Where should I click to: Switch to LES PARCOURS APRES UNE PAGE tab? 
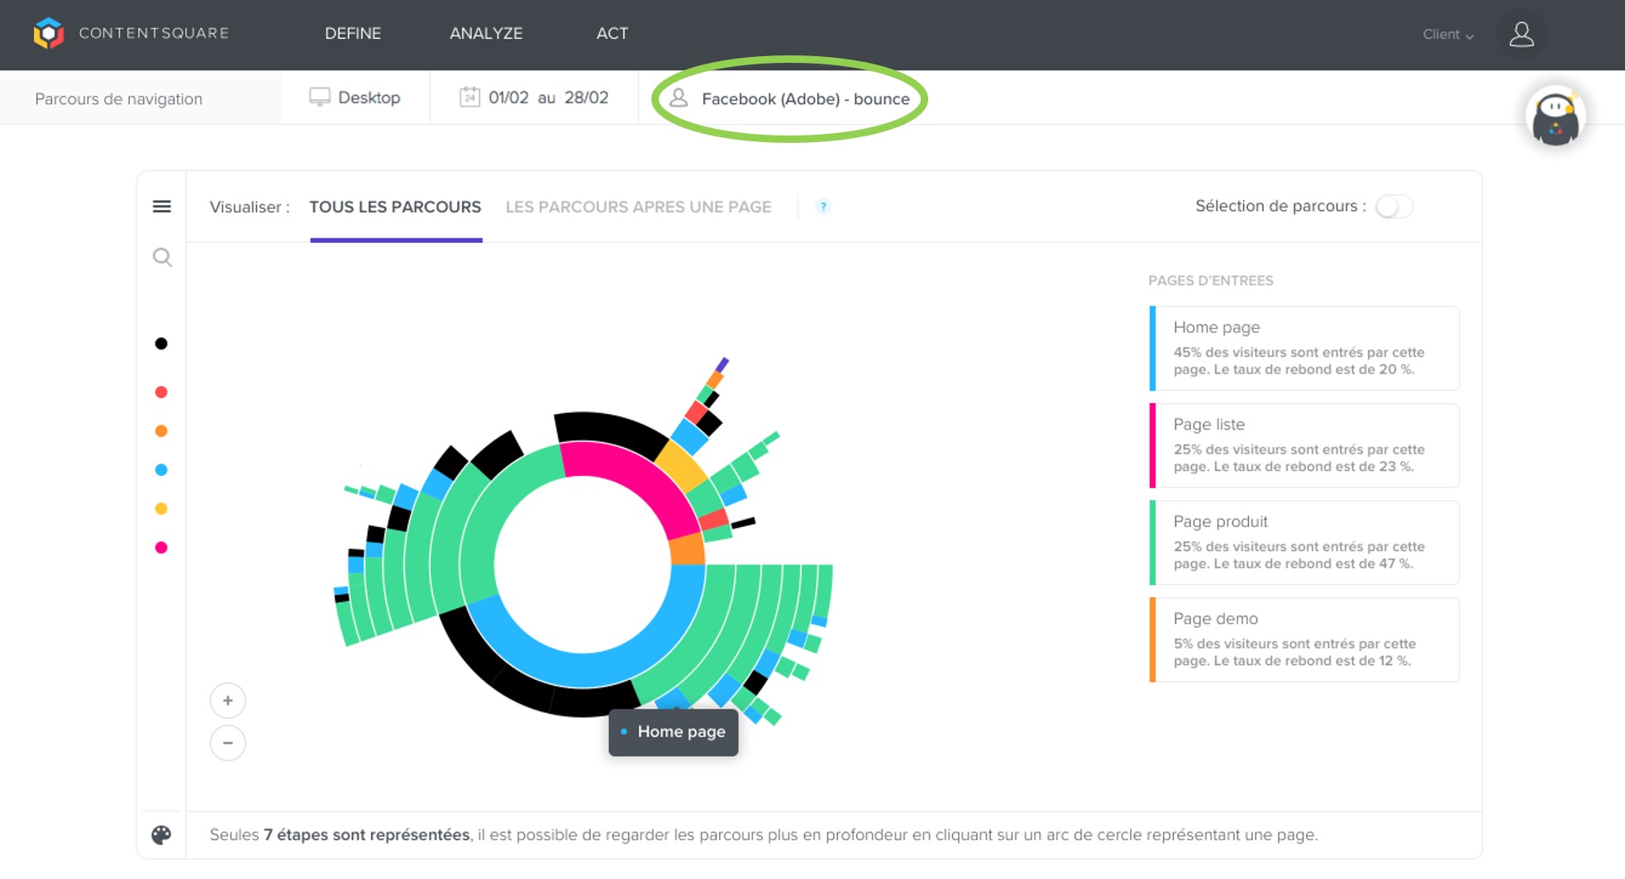pyautogui.click(x=638, y=207)
